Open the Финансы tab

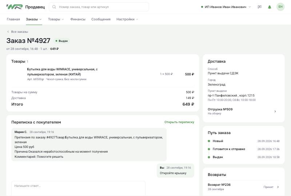(x=78, y=19)
